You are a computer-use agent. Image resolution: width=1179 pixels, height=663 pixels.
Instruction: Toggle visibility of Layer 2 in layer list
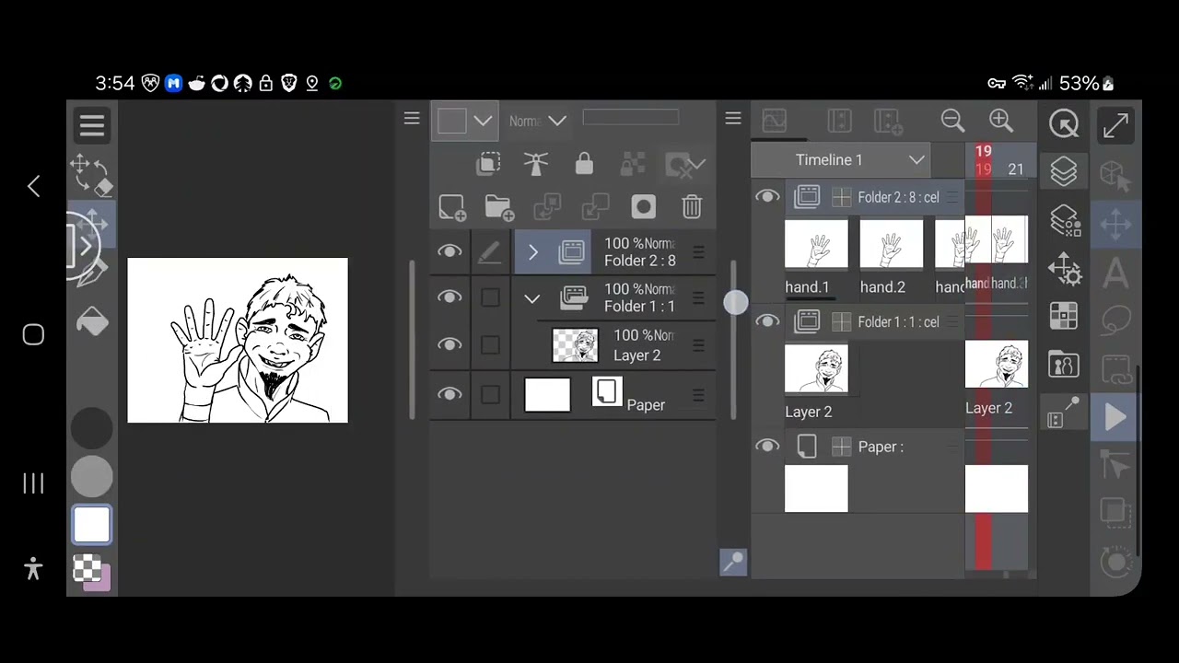[449, 343]
